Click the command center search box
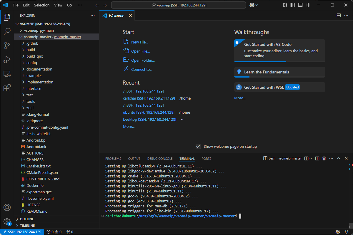The height and width of the screenshot is (235, 353). (x=179, y=5)
